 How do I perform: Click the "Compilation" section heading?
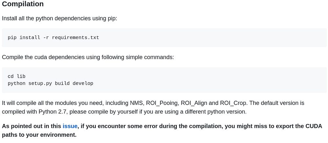[23, 4]
